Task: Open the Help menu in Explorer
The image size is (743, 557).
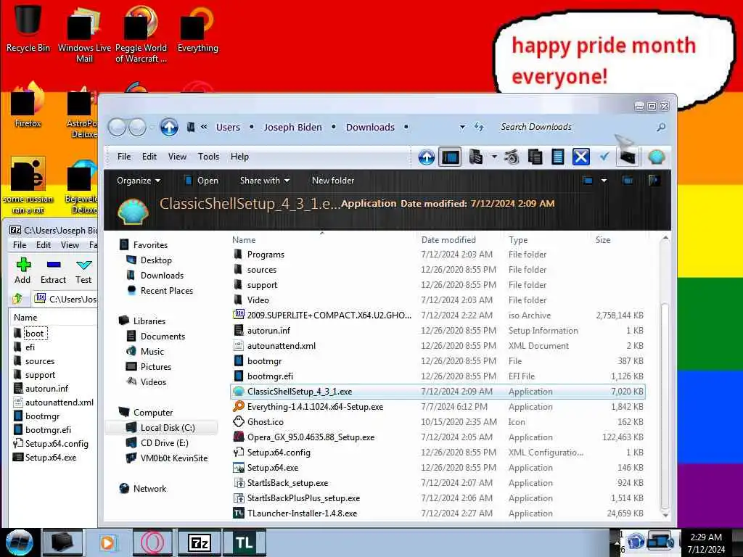Action: click(239, 157)
